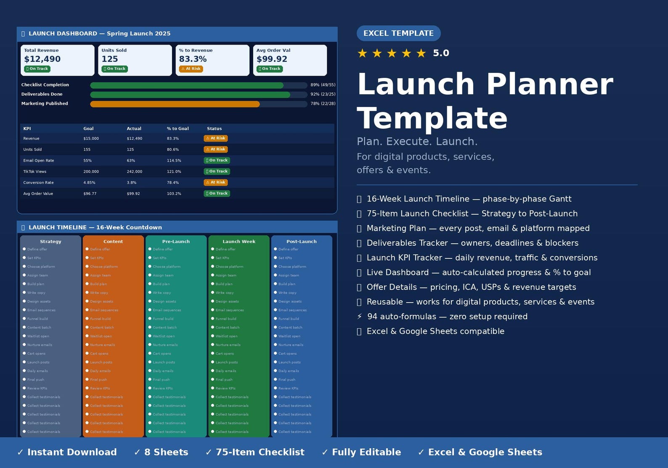The height and width of the screenshot is (468, 668).
Task: Click the On Track badge in Total Revenue card
Action: point(37,69)
